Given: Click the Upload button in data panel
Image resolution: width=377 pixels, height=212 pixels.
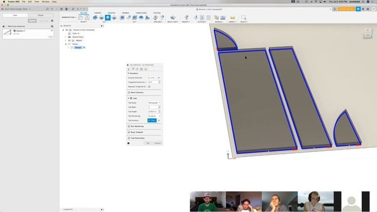Looking at the screenshot, I should 32,21.
